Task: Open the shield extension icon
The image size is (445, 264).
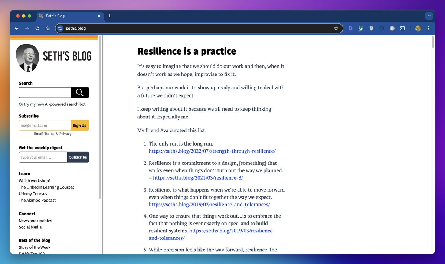Action: pos(371,28)
